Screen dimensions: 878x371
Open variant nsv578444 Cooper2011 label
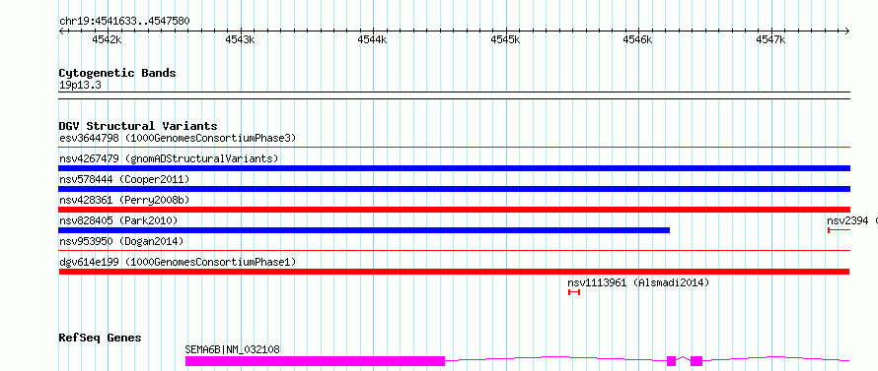point(124,179)
